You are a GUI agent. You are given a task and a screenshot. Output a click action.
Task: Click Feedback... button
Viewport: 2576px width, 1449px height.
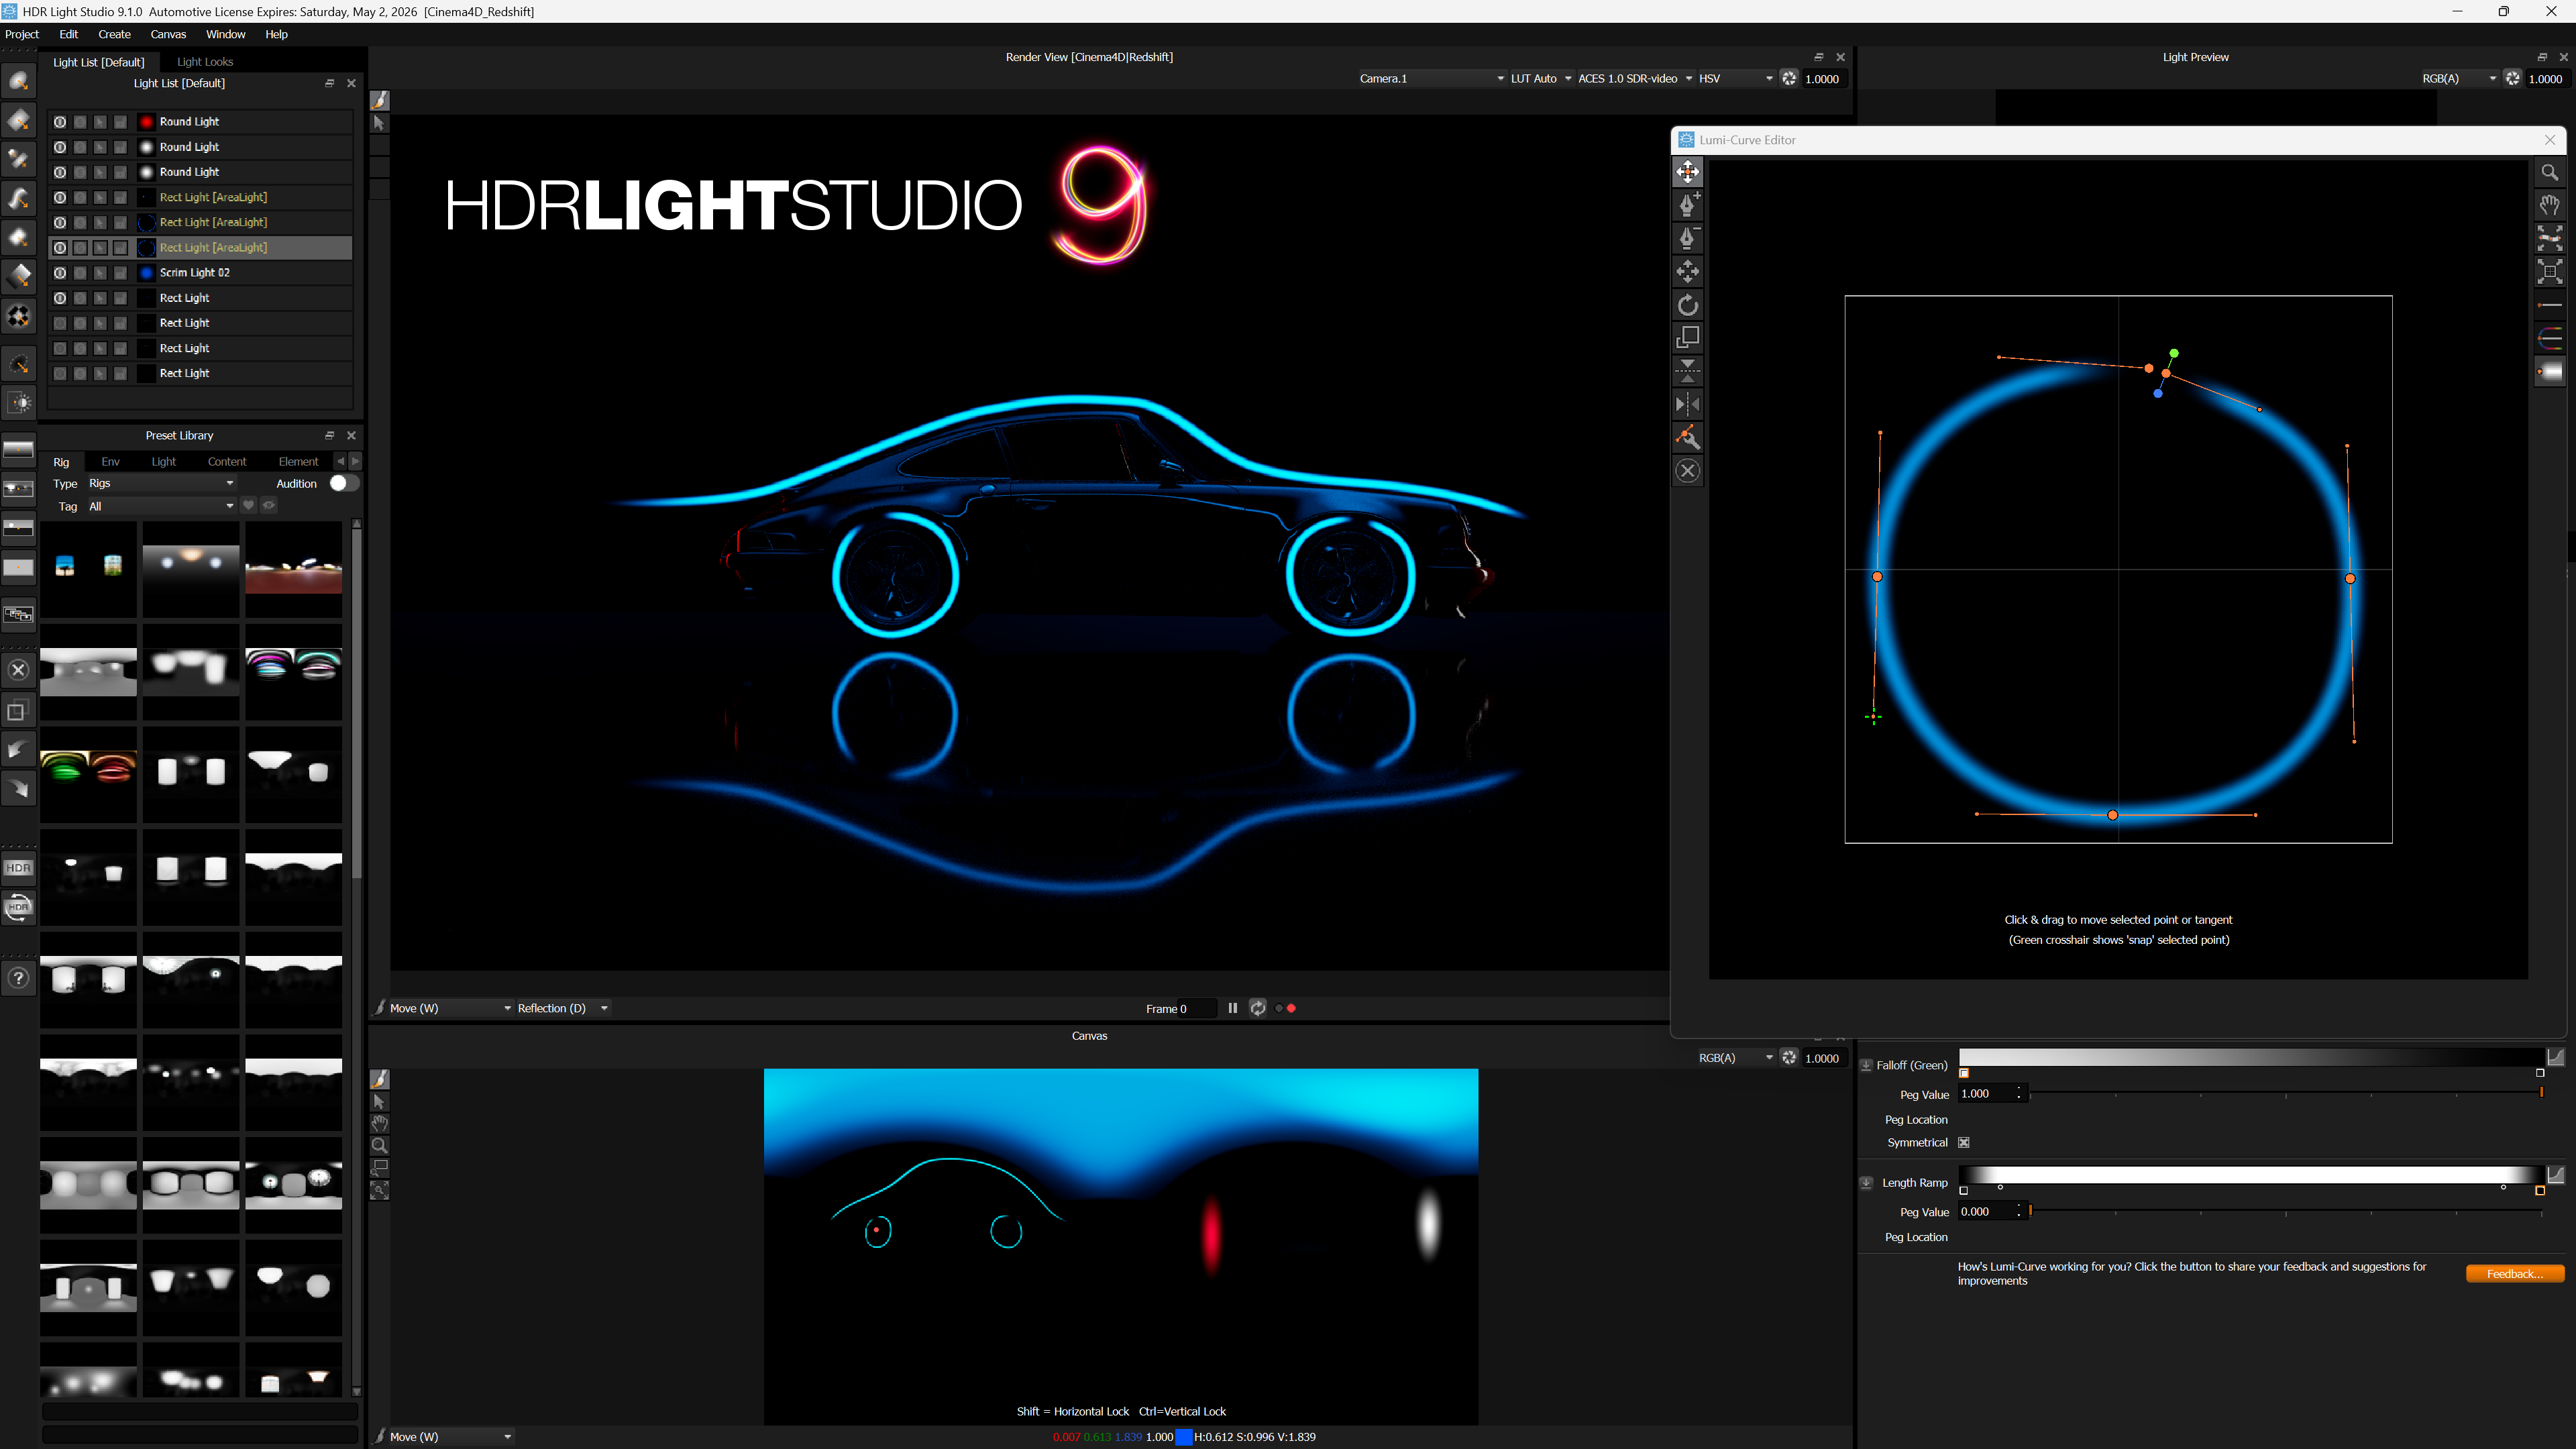[x=2514, y=1273]
